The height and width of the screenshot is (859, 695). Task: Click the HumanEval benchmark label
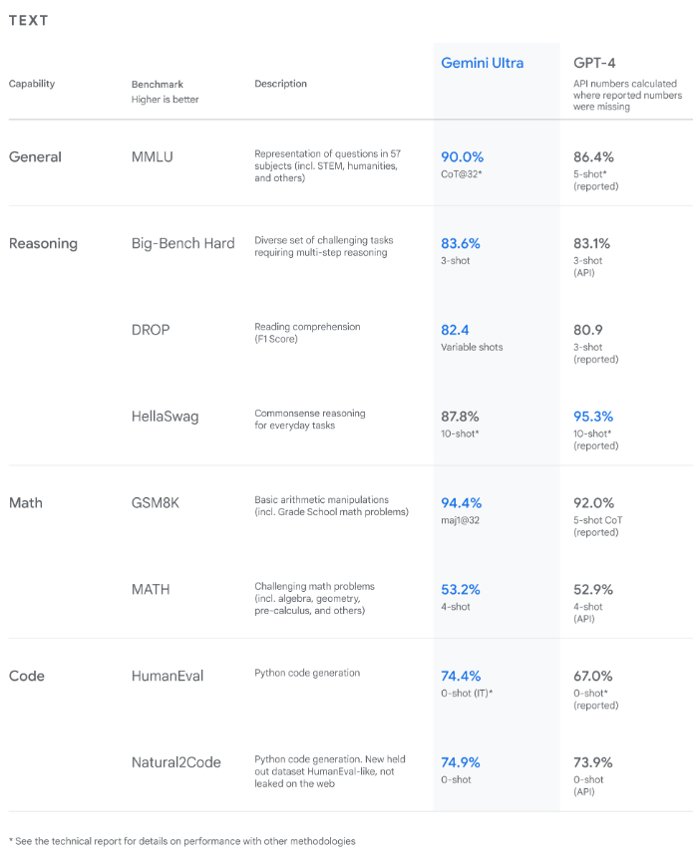168,676
